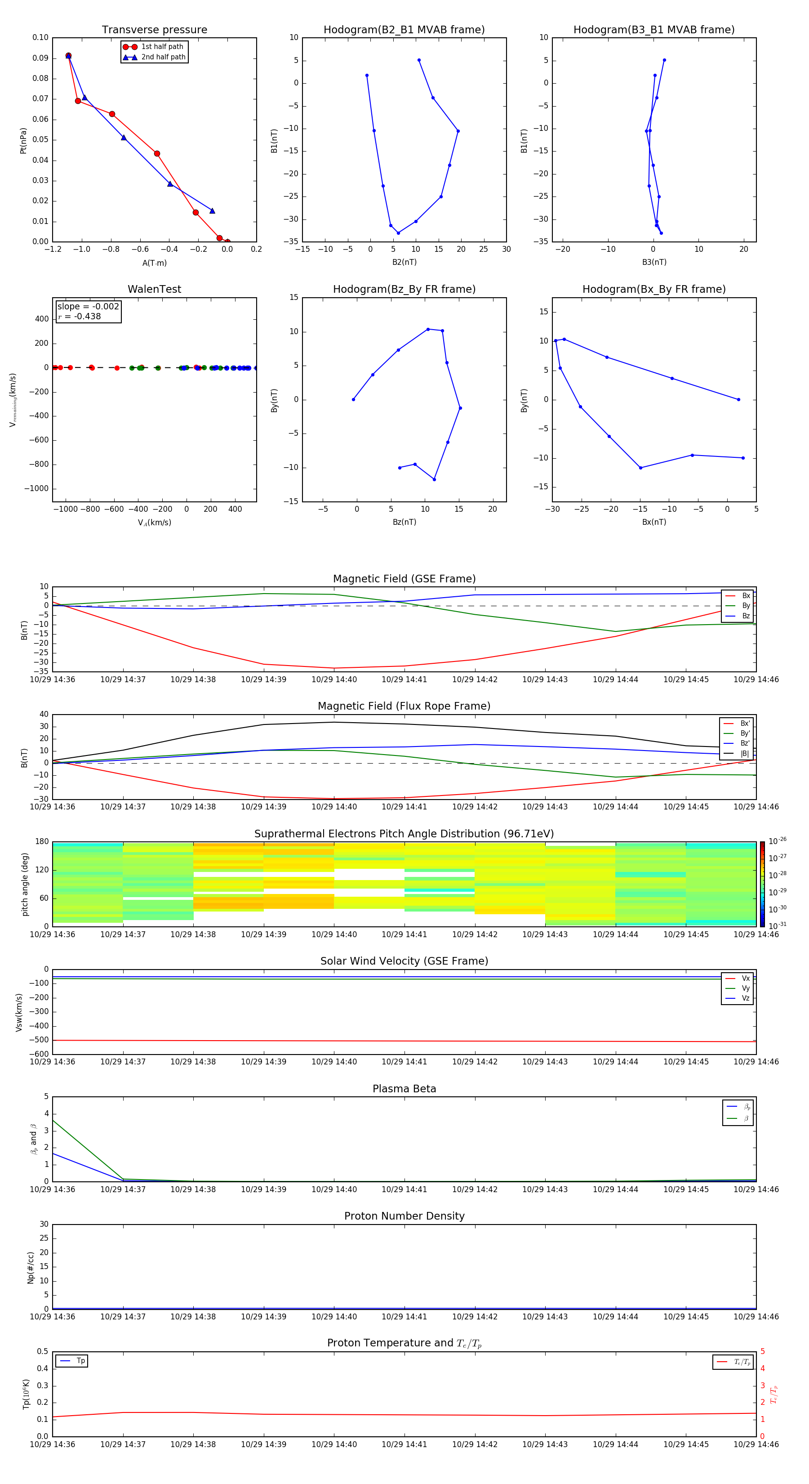
Task: Click the 'By' legend entry in GSE magnetic field plot
Action: tap(738, 605)
